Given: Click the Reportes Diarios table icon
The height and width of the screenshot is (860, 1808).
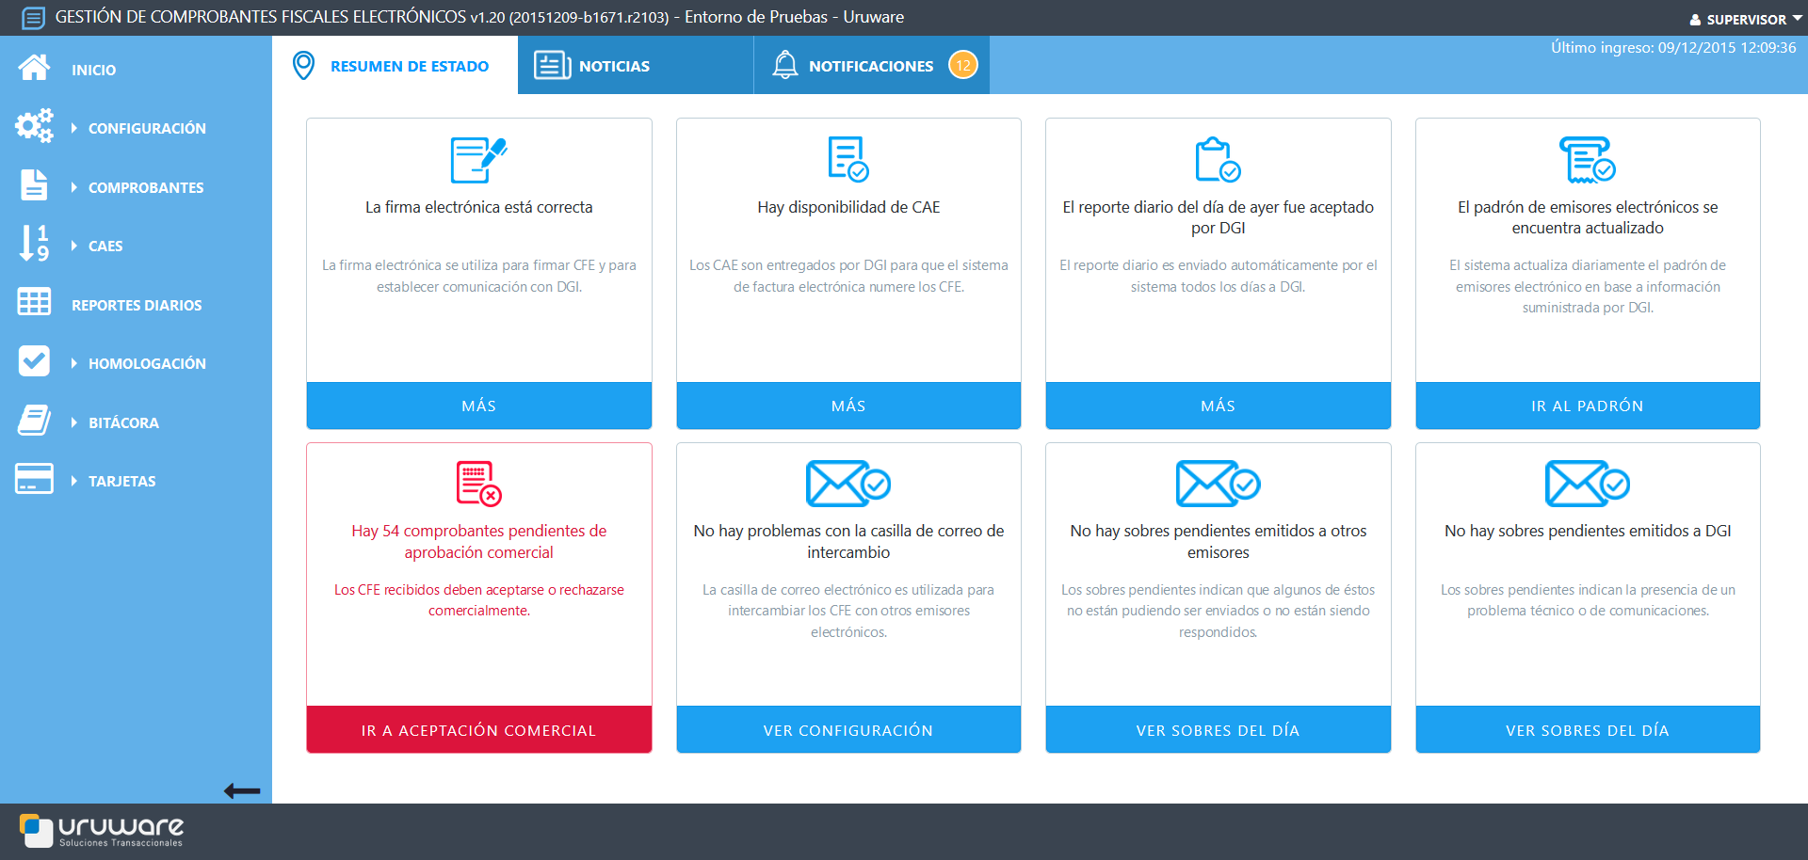Looking at the screenshot, I should (x=34, y=303).
